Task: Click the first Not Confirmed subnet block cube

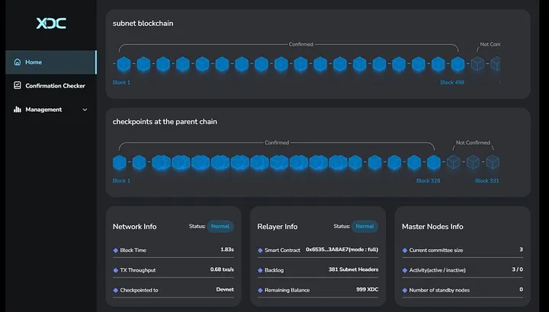Action: click(x=477, y=65)
